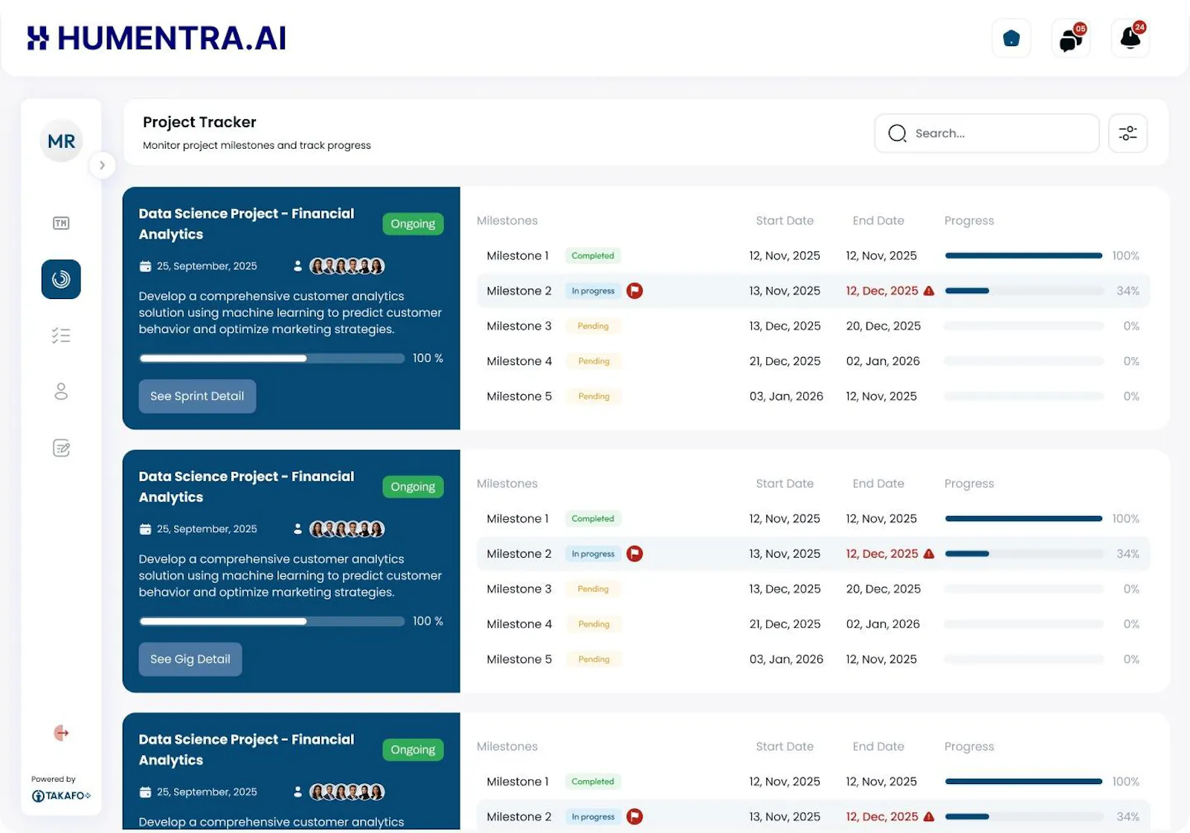
Task: Click Ongoing badge on second project card
Action: pyautogui.click(x=413, y=486)
